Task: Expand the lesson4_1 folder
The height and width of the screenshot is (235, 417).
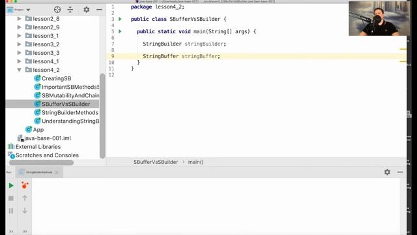Action: pos(19,61)
